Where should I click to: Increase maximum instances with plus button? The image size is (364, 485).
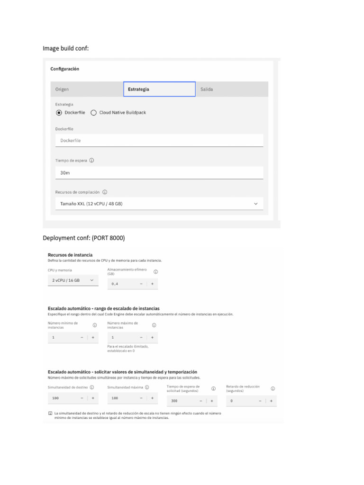tap(152, 337)
